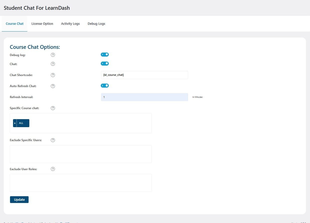This screenshot has height=223, width=310.
Task: Click the 'Course Chat Options:' heading
Action: pyautogui.click(x=35, y=47)
